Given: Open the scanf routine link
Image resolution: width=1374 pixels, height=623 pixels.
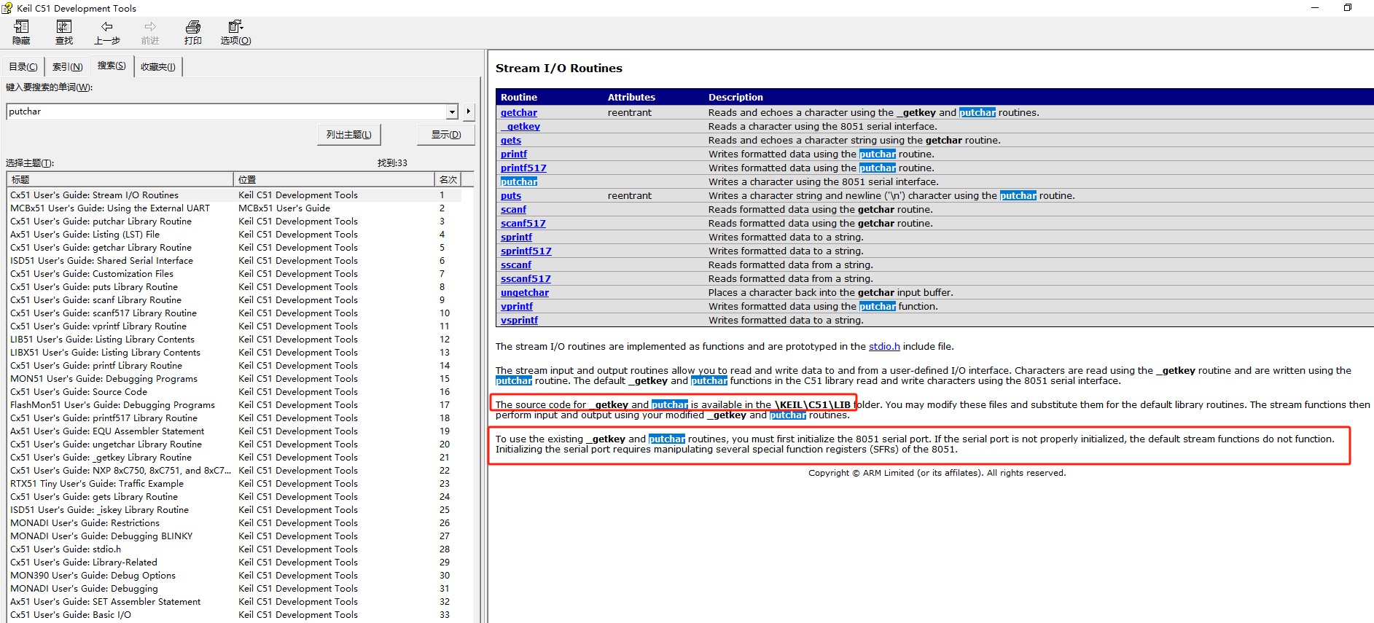Looking at the screenshot, I should pyautogui.click(x=513, y=210).
